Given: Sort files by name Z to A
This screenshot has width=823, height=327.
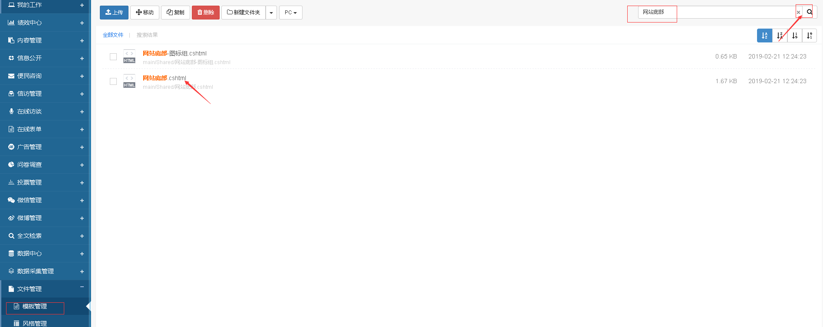Looking at the screenshot, I should point(780,36).
